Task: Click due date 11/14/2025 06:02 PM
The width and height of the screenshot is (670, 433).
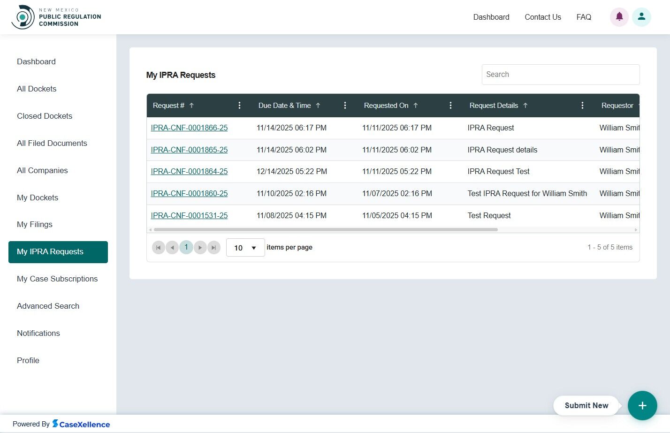Action: tap(291, 150)
